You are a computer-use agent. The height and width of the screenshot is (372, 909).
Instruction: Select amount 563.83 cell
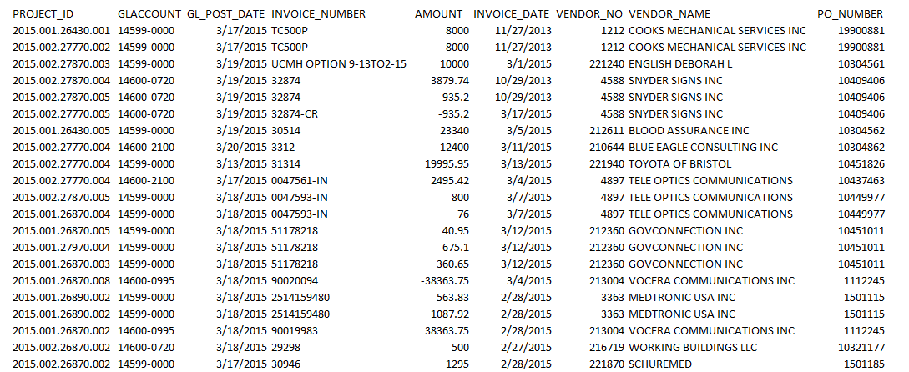(452, 298)
